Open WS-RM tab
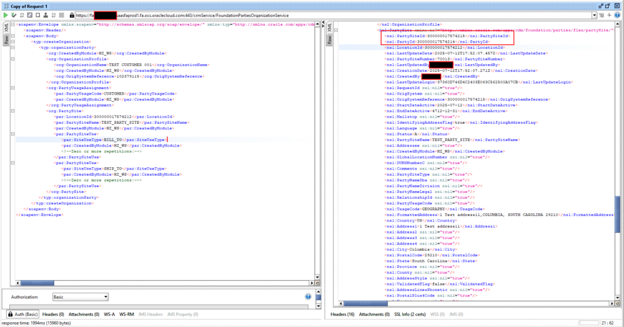624x327 pixels. pyautogui.click(x=127, y=314)
